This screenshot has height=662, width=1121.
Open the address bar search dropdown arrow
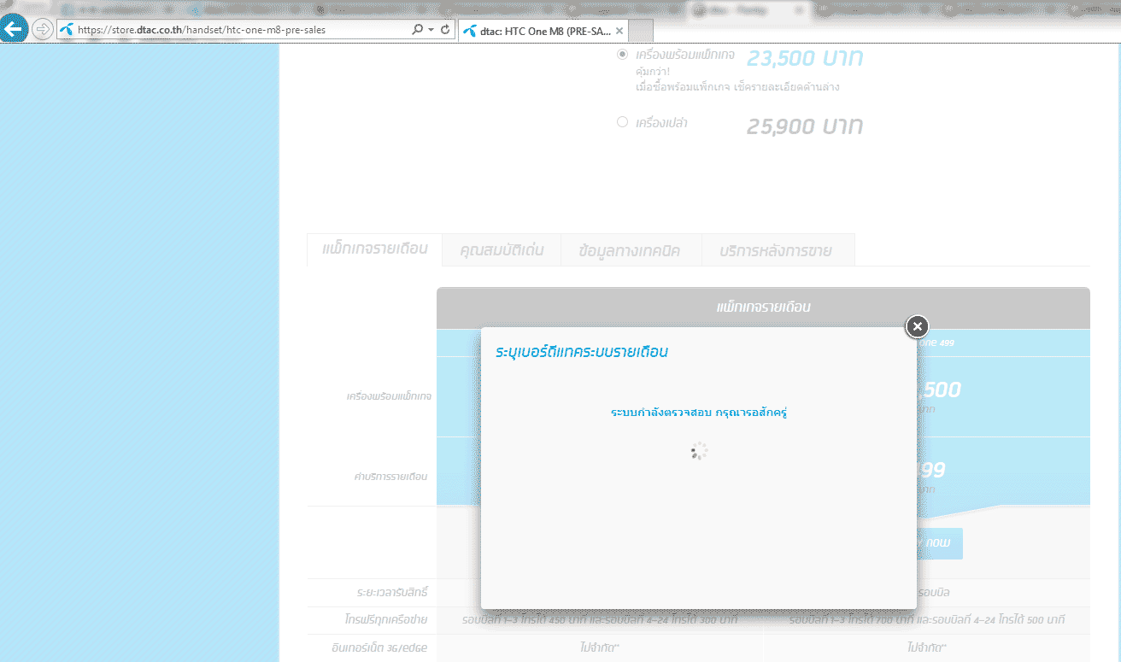coord(431,30)
